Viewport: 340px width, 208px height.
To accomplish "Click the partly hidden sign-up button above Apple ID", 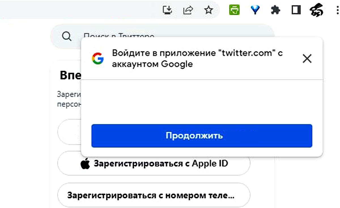I will [69, 132].
